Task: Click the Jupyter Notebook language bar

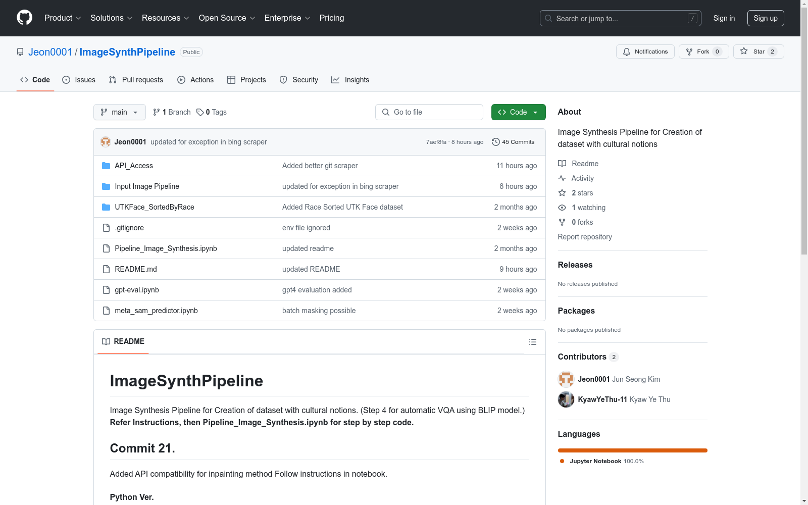Action: pyautogui.click(x=633, y=450)
